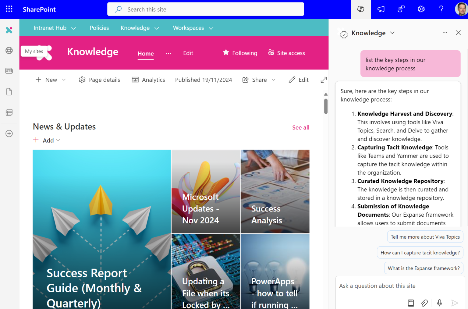Open the chat panel more options ellipsis

click(445, 33)
